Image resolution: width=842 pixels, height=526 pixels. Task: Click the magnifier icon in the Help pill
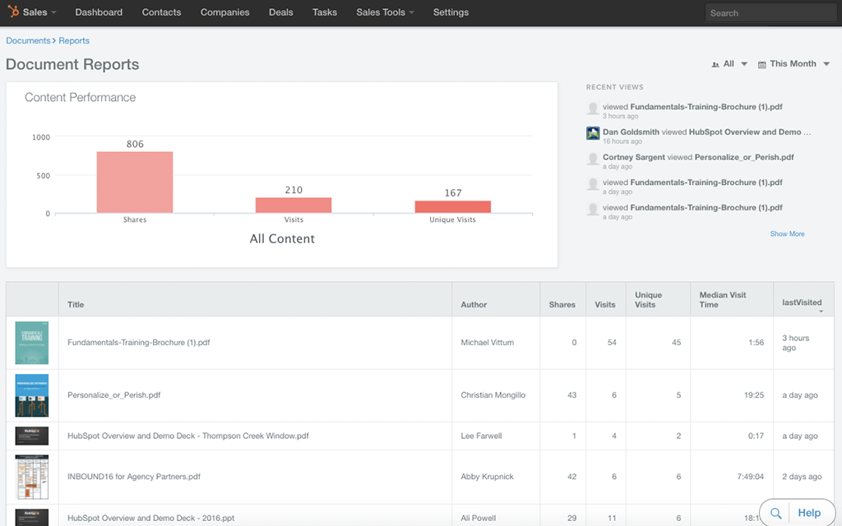click(x=775, y=513)
